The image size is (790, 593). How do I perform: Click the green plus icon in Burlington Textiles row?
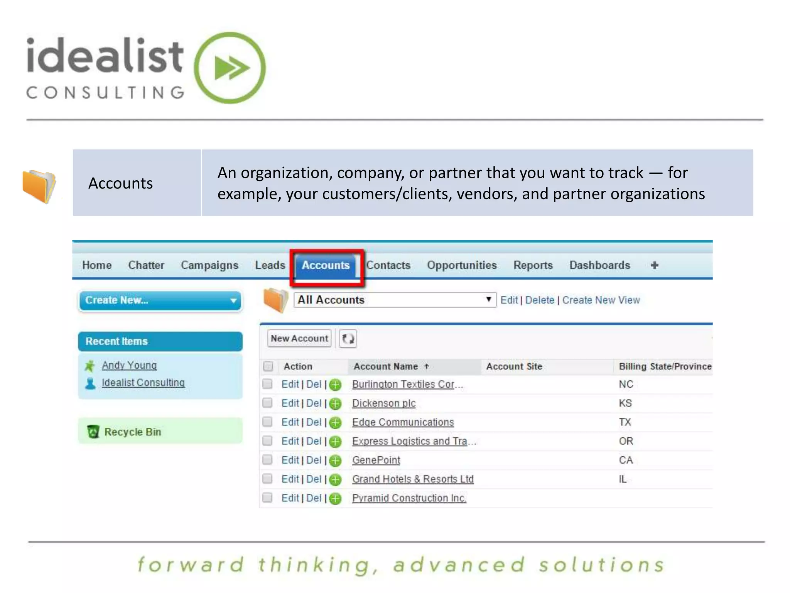click(x=335, y=385)
